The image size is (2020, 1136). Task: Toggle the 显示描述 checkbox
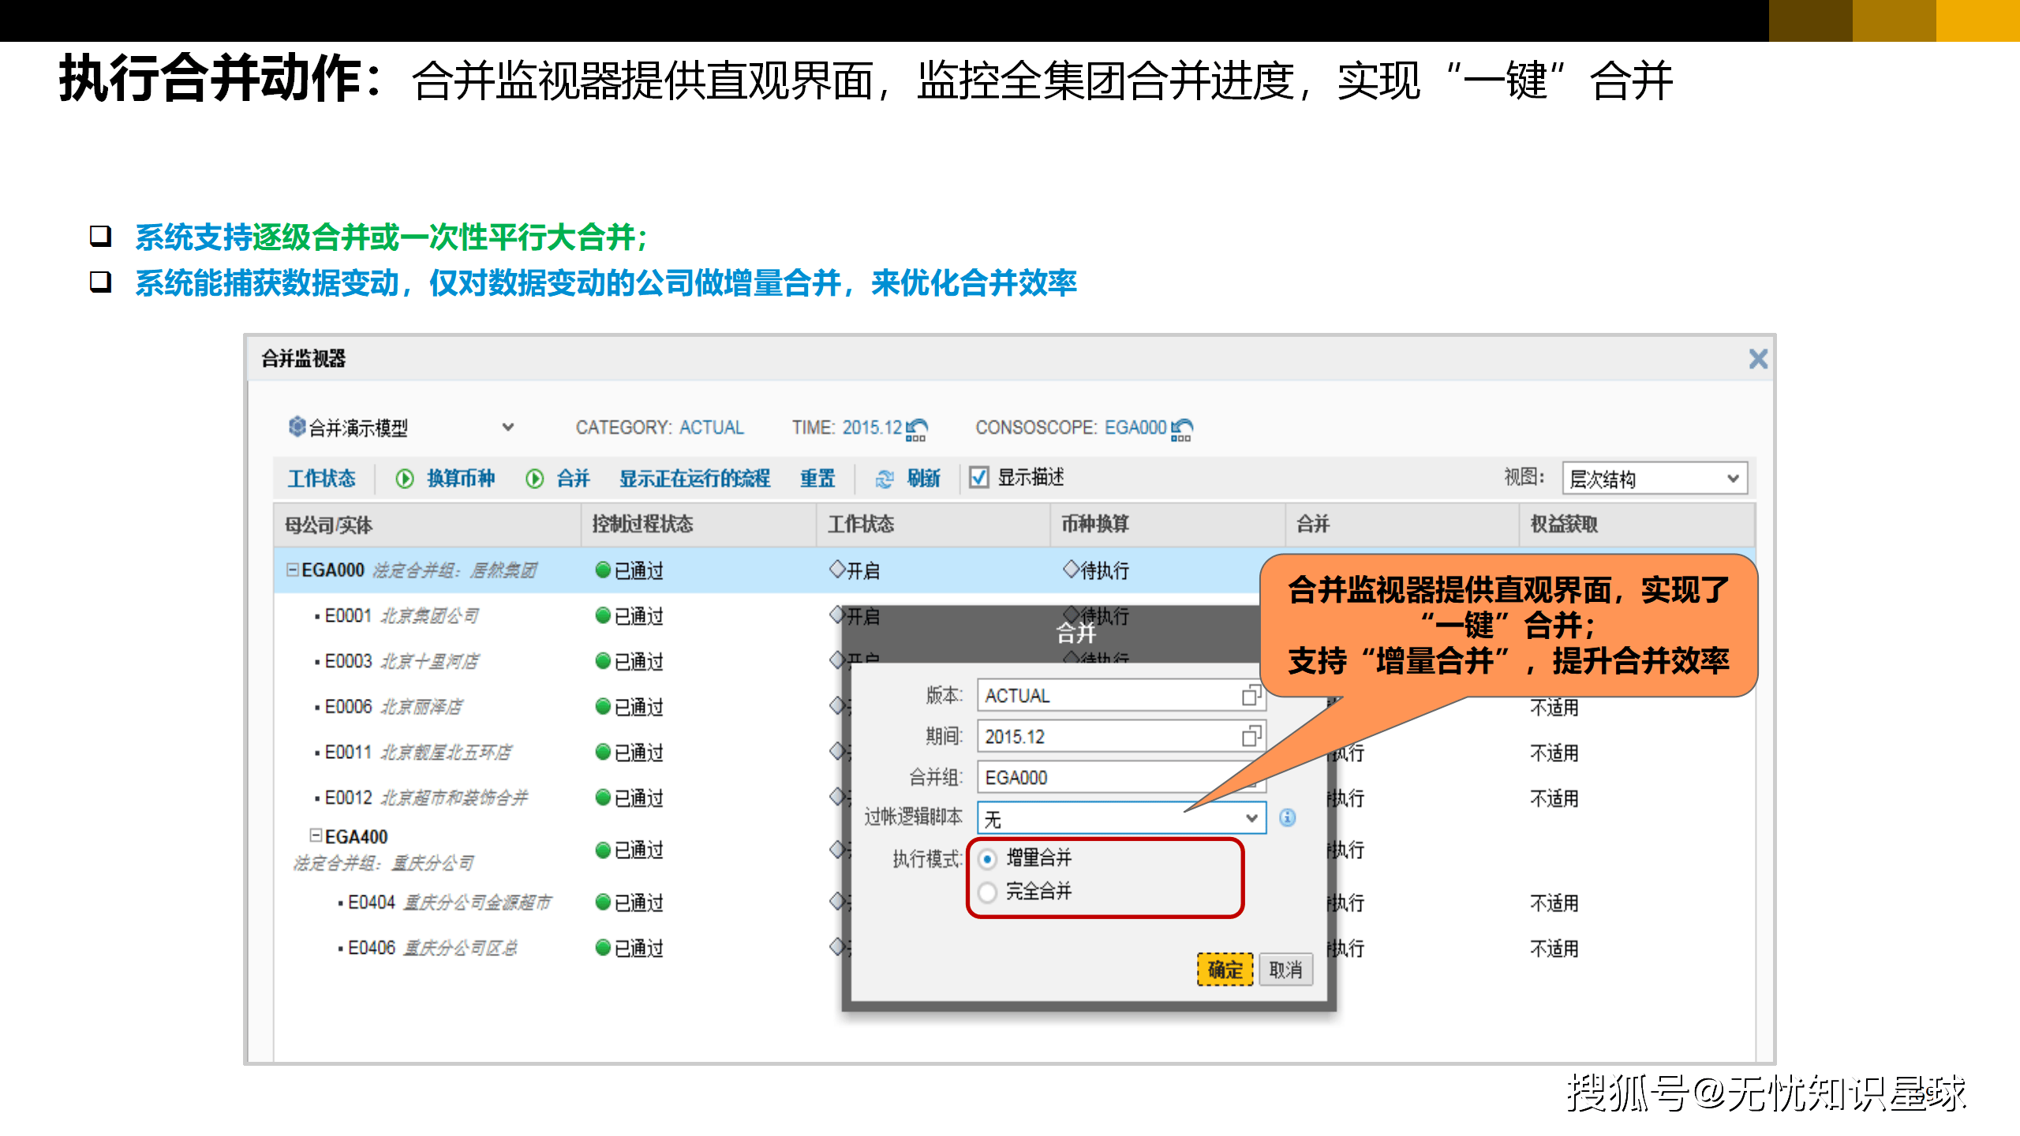coord(978,477)
